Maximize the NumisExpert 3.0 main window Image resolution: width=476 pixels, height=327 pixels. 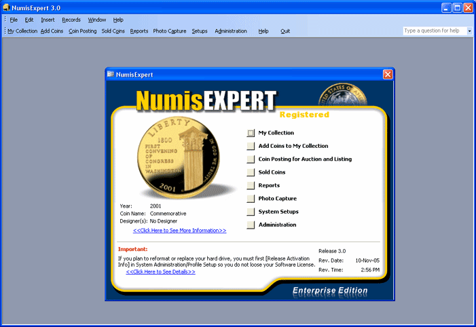[457, 7]
